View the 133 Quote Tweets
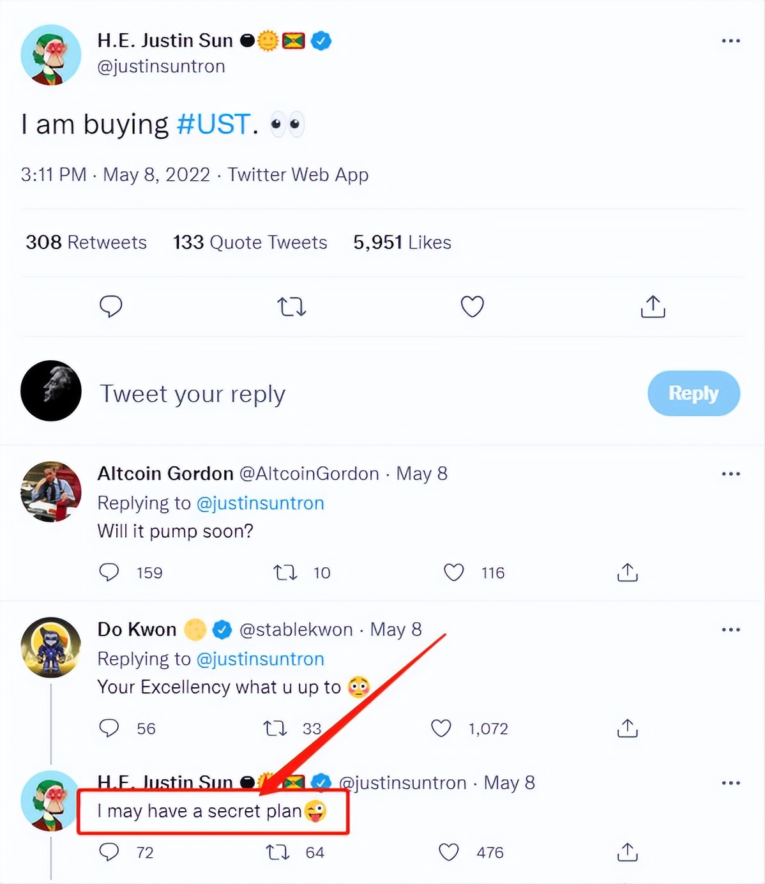765x884 pixels. point(250,243)
